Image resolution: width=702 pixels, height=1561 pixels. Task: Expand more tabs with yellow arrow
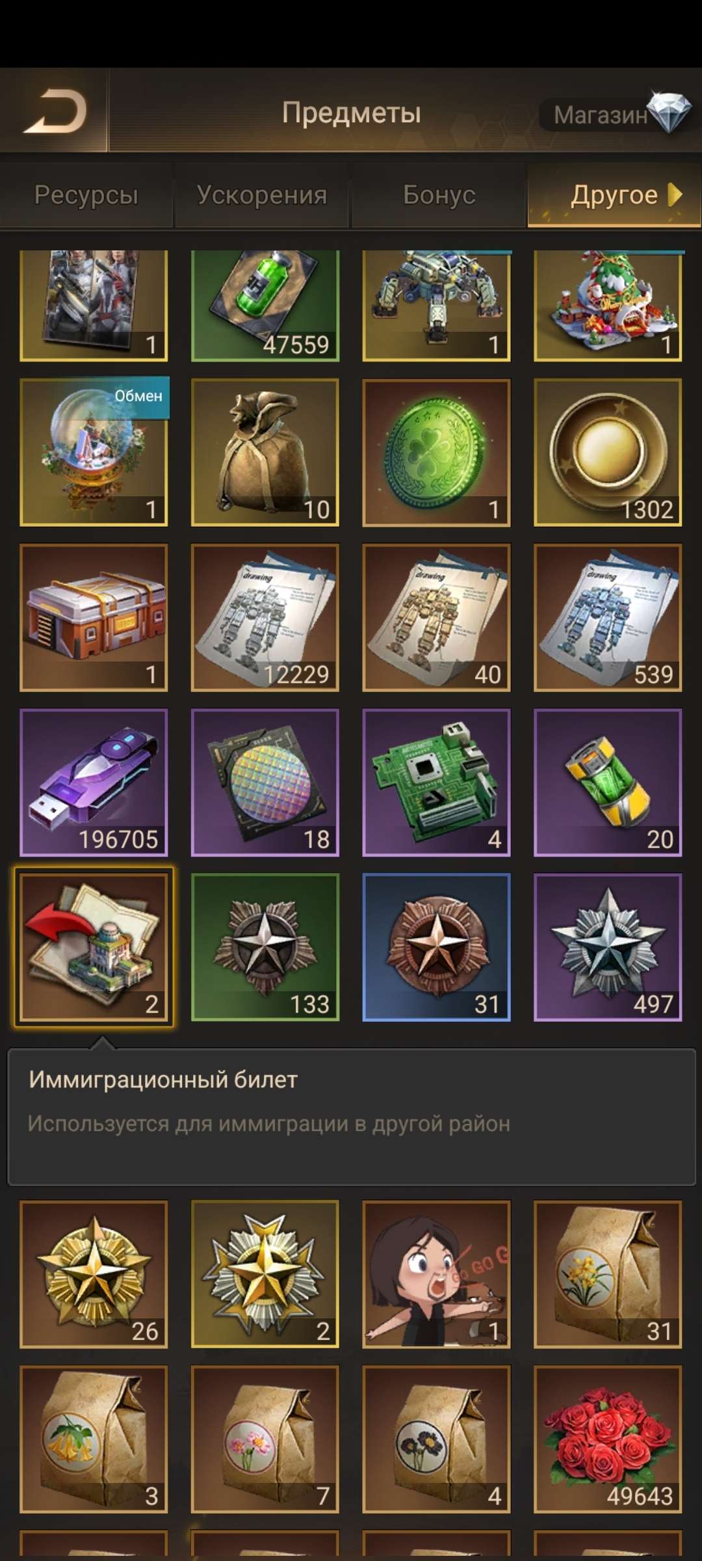tap(675, 194)
